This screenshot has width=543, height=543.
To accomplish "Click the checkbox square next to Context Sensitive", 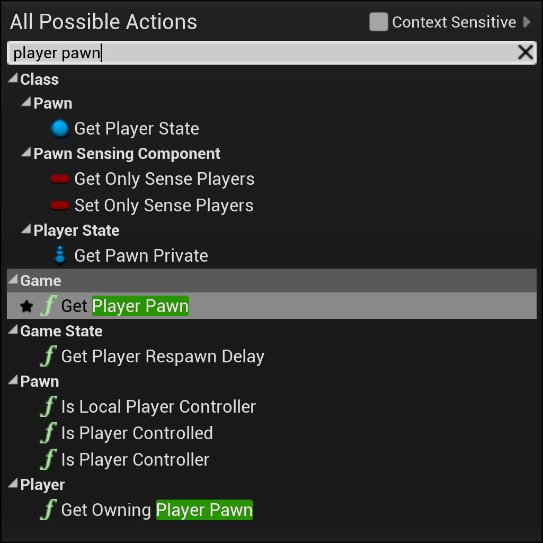I will click(x=379, y=22).
